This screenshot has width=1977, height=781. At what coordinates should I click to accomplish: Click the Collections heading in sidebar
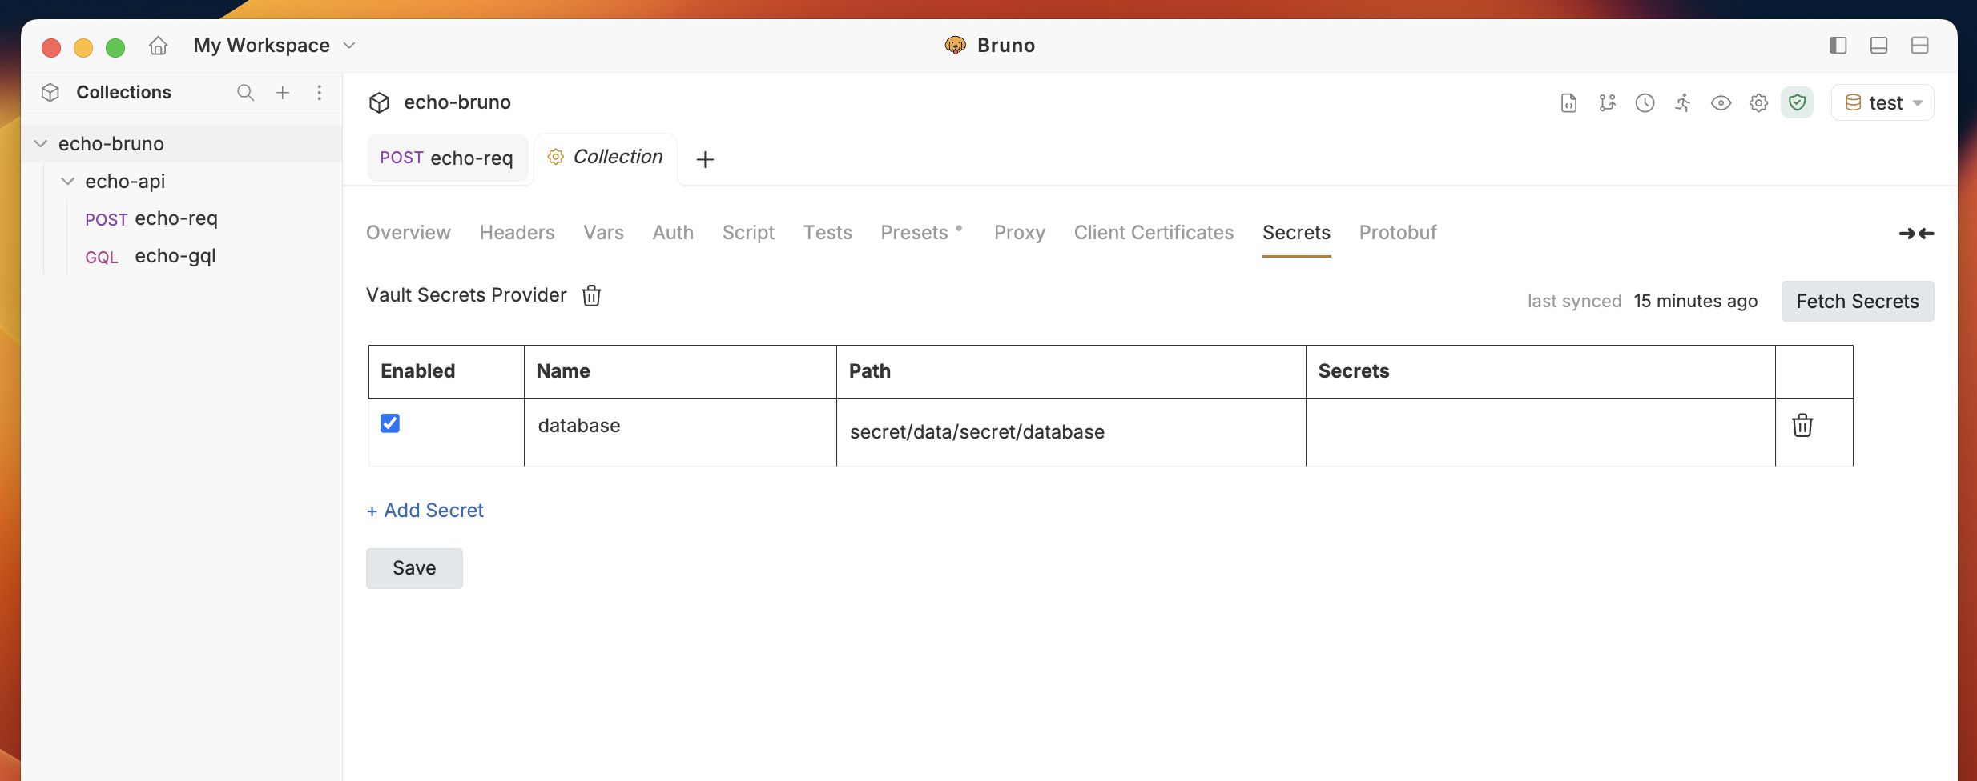coord(124,93)
